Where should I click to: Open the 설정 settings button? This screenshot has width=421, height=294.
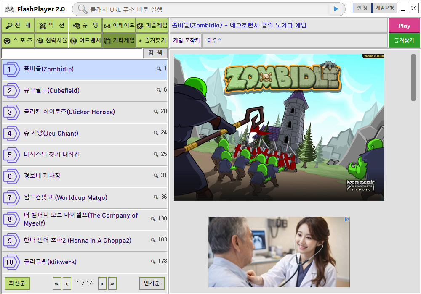tap(362, 8)
